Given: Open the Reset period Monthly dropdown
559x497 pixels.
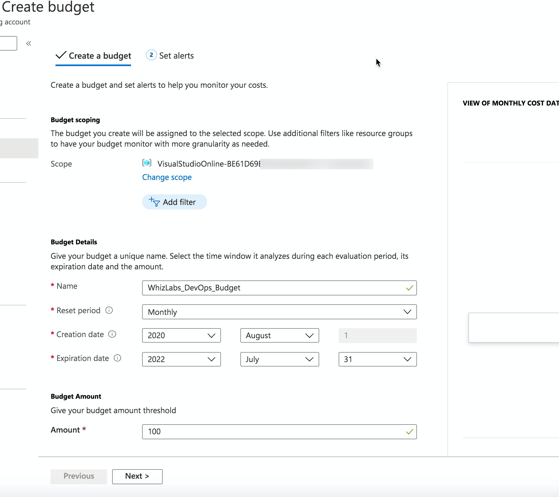Looking at the screenshot, I should coord(279,312).
